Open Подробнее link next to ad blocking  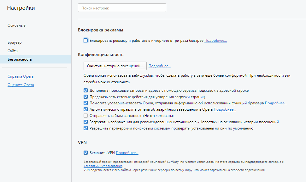click(x=216, y=41)
